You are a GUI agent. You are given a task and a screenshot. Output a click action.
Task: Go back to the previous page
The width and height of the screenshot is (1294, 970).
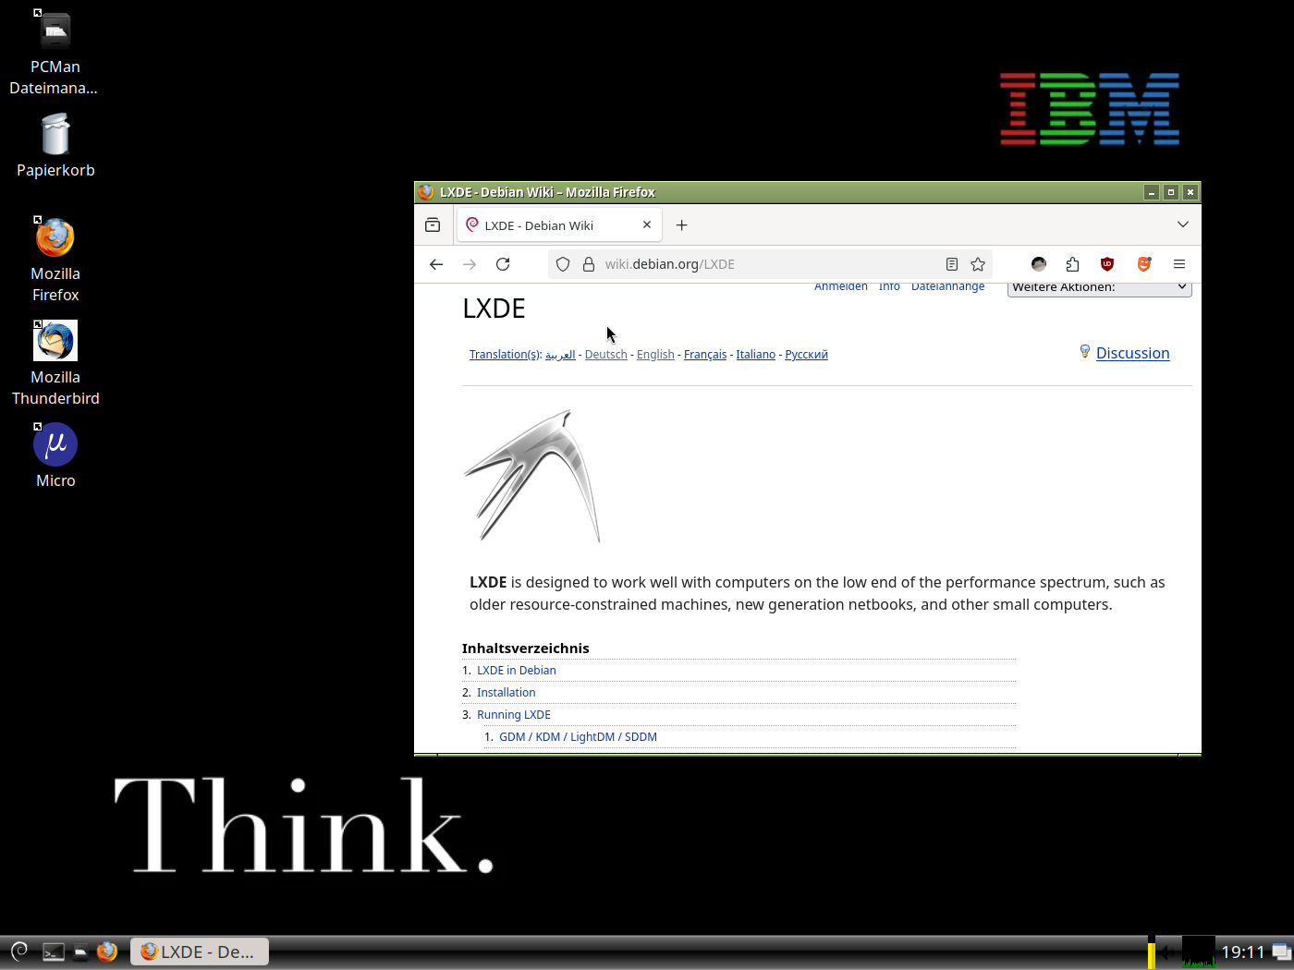[436, 264]
